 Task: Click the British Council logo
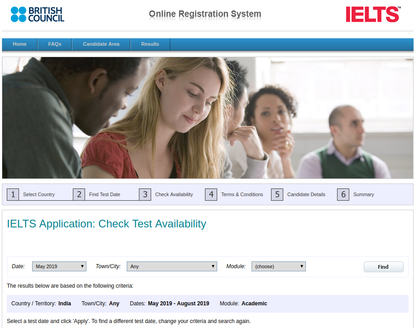(37, 14)
